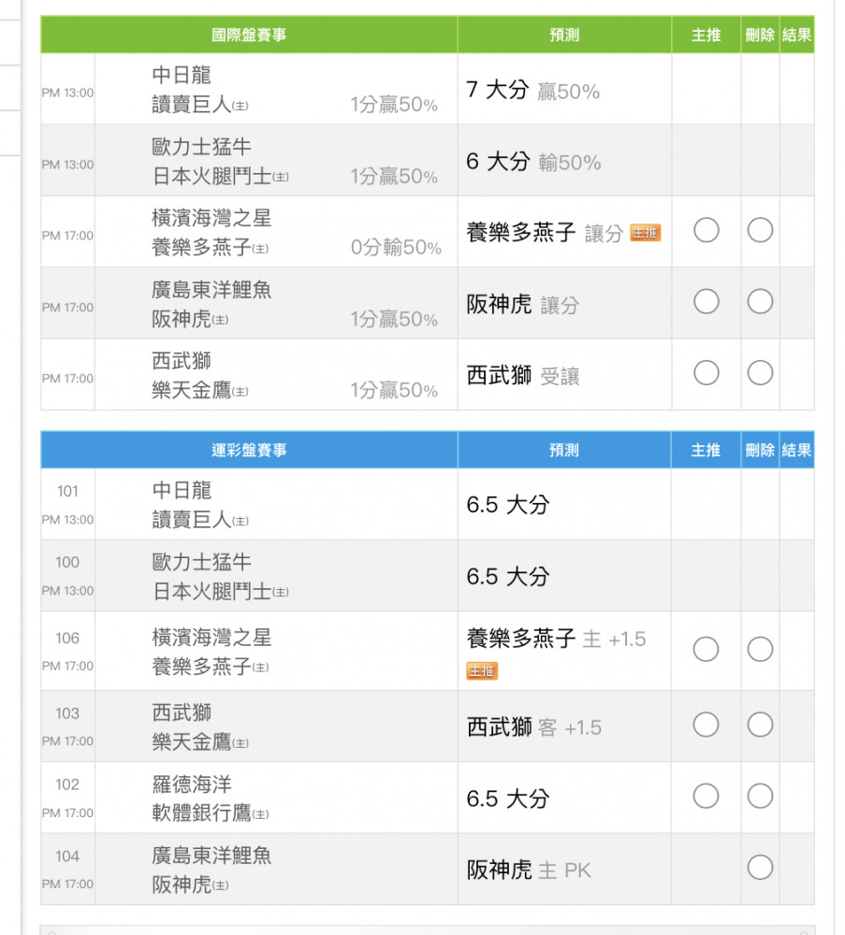Select 刪除 radio for 西武獅 受讓 row
The image size is (845, 935).
760,373
